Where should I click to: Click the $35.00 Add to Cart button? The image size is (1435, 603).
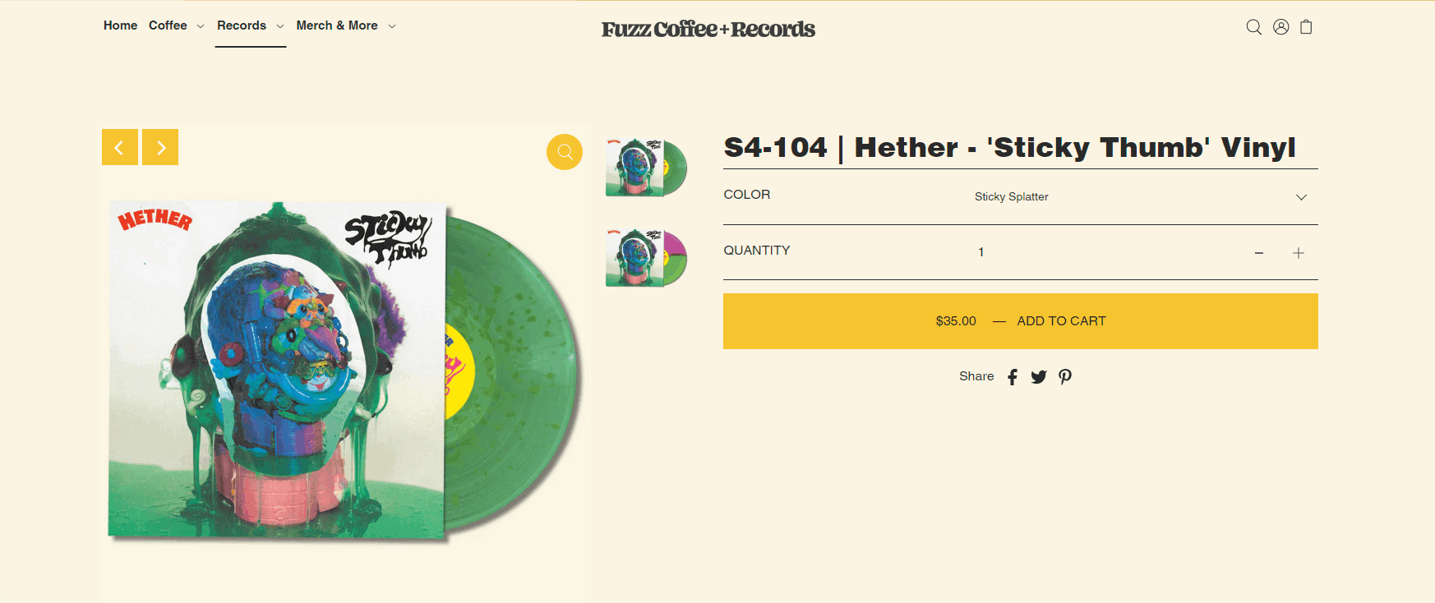coord(1021,321)
